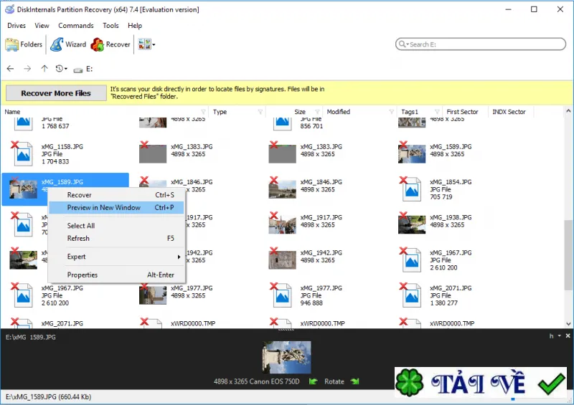The height and width of the screenshot is (405, 574).
Task: Click the Recover toolbar button
Action: click(x=110, y=44)
